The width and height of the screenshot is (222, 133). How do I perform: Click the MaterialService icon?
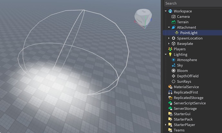click(x=170, y=87)
